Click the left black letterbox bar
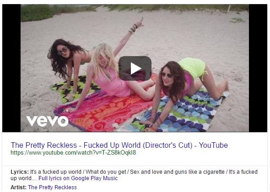The width and height of the screenshot is (270, 192). click(11, 68)
